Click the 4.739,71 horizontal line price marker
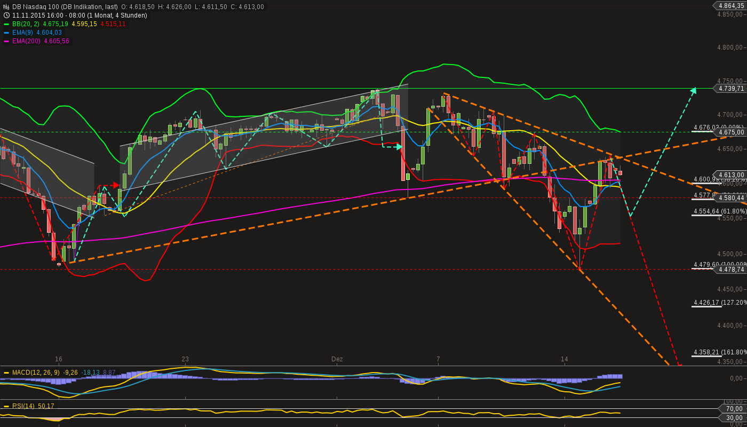 (730, 89)
